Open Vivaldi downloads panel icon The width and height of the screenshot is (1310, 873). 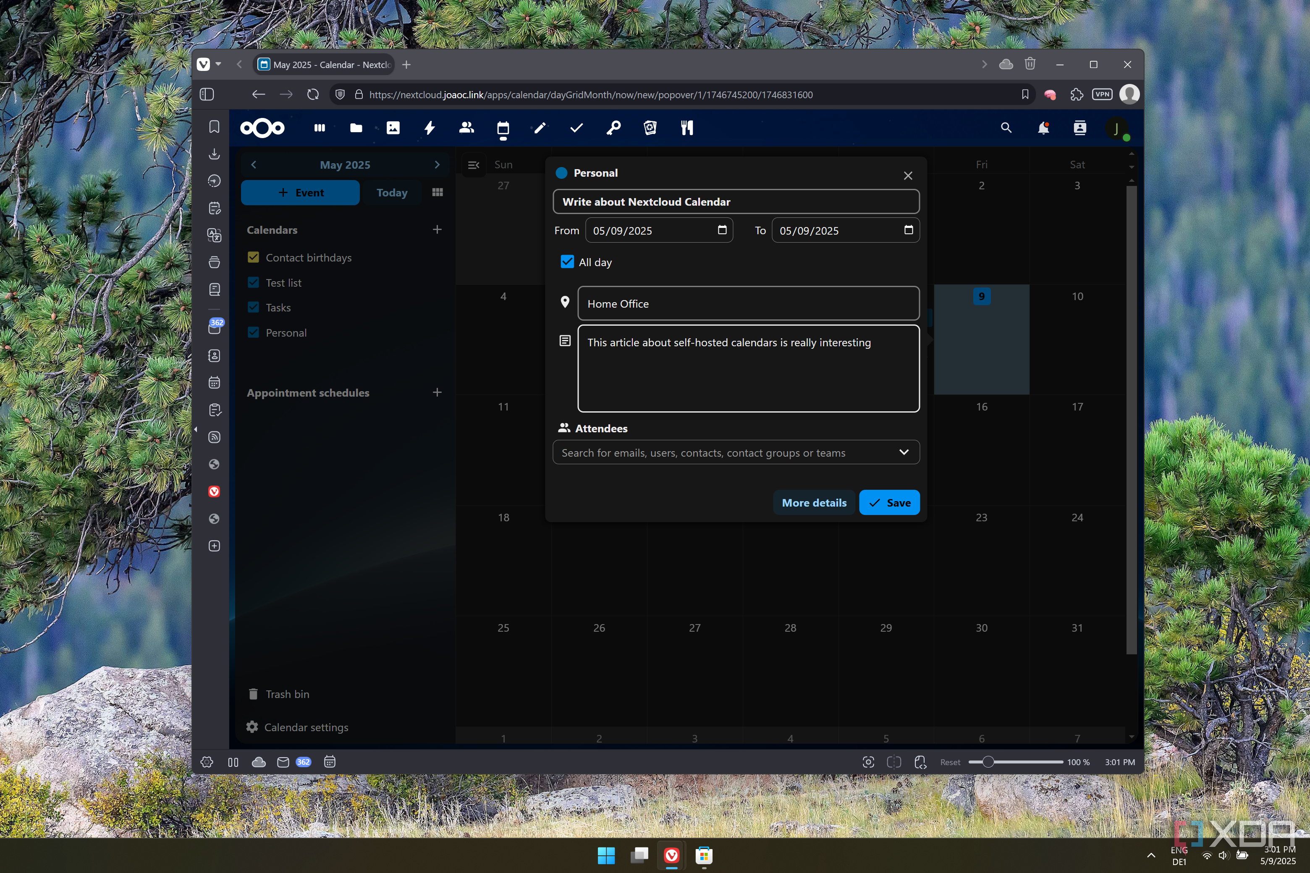(x=214, y=154)
